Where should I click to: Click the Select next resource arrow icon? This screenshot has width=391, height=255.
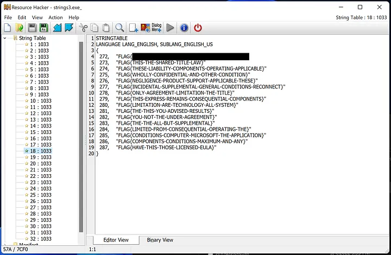point(69,28)
